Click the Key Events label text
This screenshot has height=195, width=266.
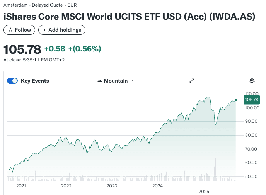35,81
